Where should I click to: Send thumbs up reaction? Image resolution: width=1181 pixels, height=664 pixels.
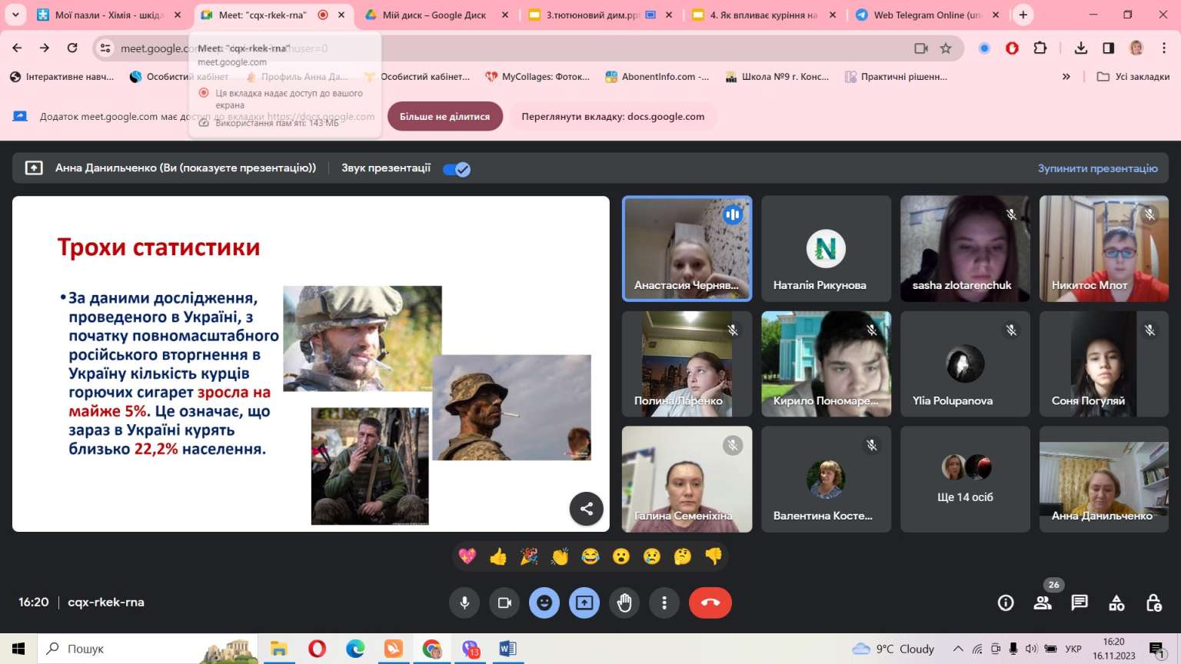[498, 556]
